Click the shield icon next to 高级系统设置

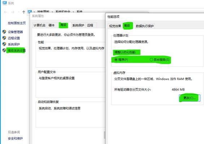(4, 50)
